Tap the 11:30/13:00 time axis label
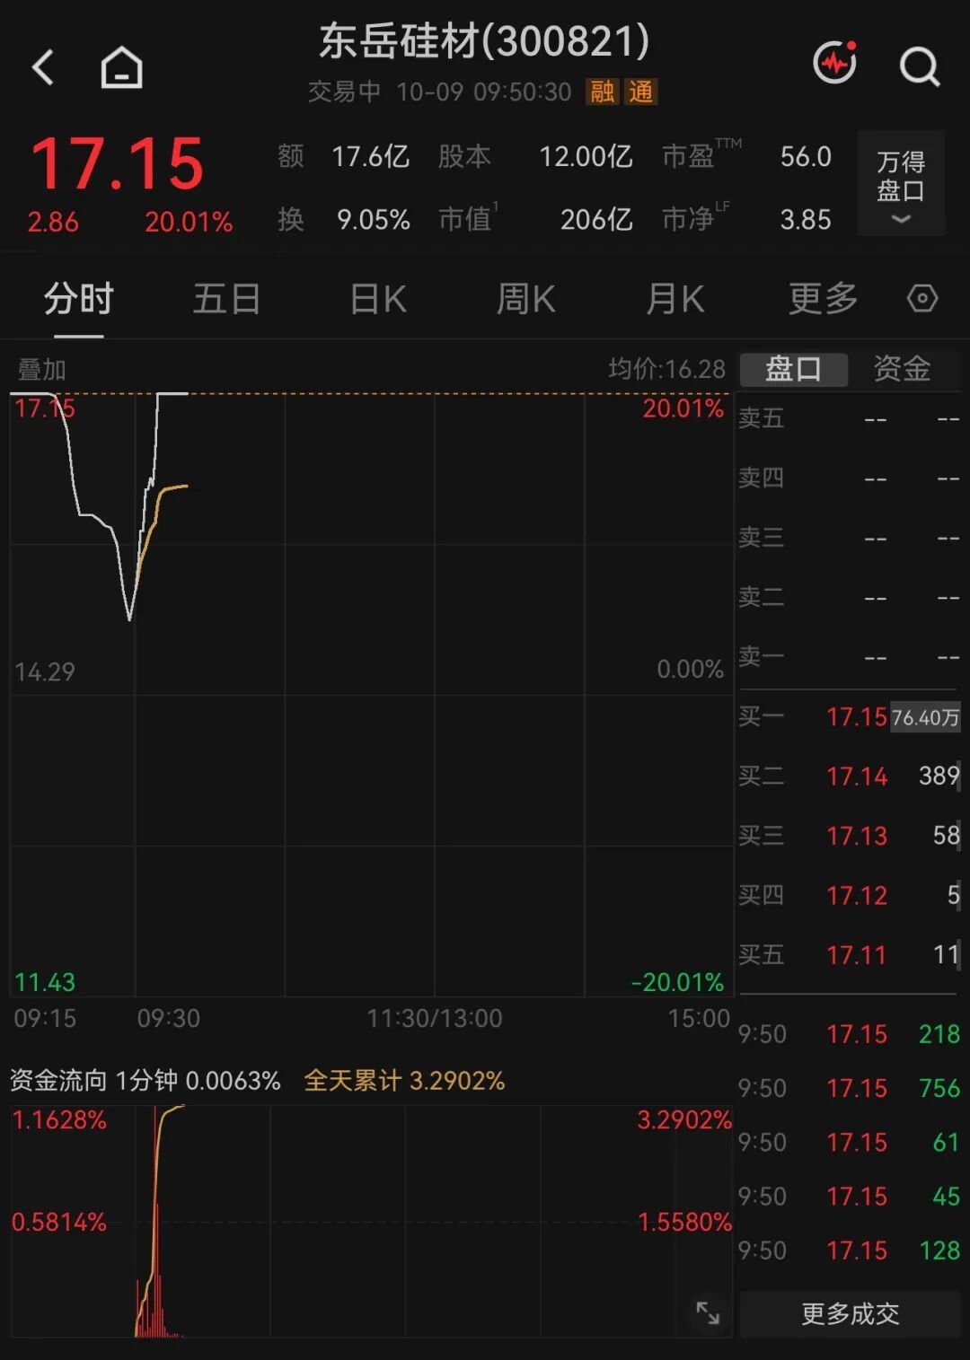 pyautogui.click(x=435, y=1018)
